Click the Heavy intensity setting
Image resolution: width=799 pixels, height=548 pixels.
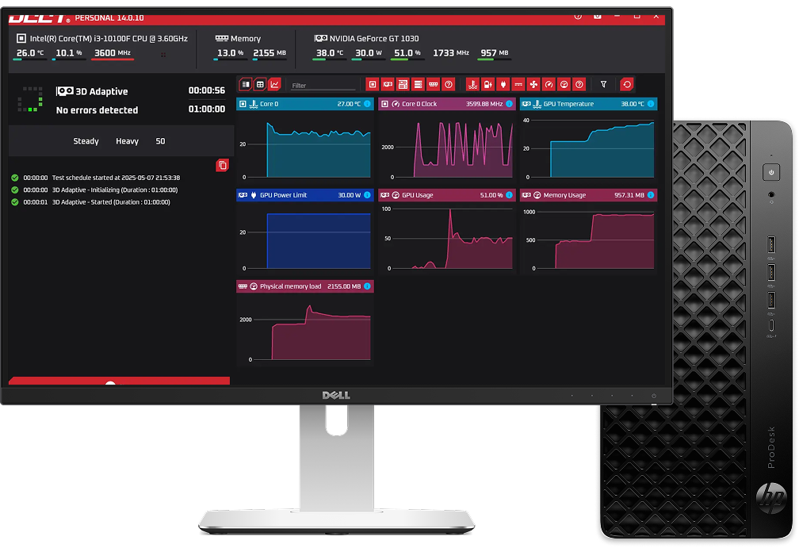pyautogui.click(x=127, y=141)
